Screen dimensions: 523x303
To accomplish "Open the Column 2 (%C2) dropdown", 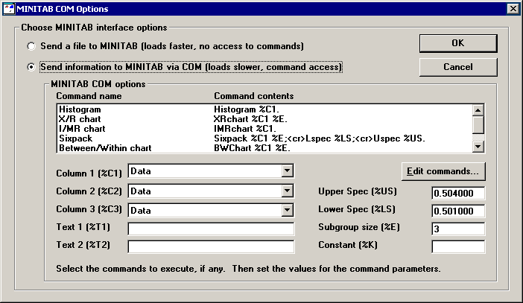I will coord(288,191).
